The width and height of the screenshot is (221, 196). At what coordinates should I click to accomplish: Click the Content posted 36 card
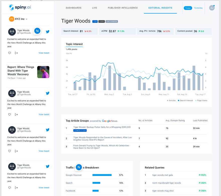pyautogui.click(x=193, y=31)
